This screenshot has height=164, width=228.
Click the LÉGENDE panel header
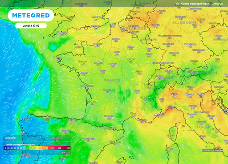coord(10,138)
